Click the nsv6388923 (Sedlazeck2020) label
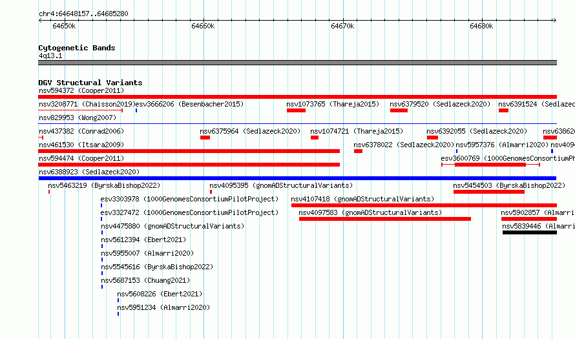 click(x=89, y=172)
